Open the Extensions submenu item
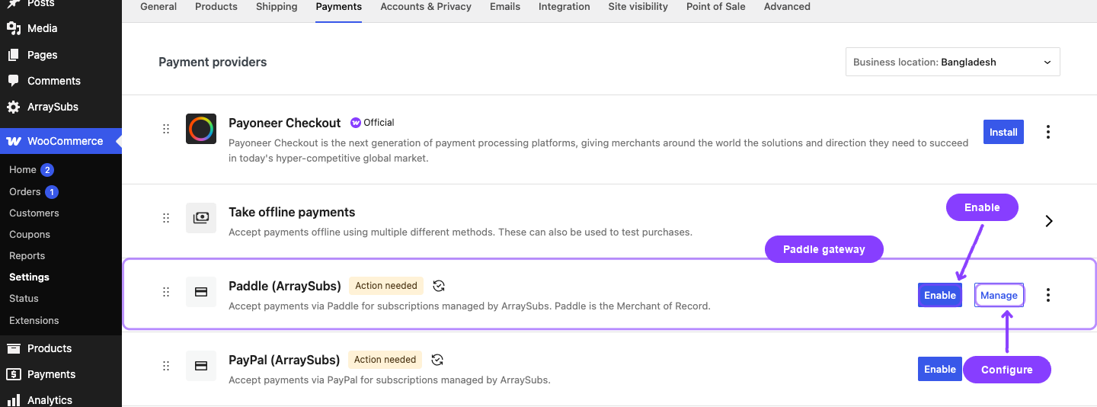Screen dimensions: 1097x407 (x=34, y=321)
